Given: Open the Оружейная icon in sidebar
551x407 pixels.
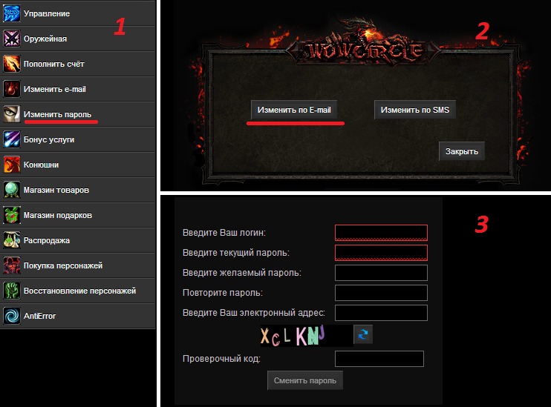Looking at the screenshot, I should pyautogui.click(x=11, y=39).
